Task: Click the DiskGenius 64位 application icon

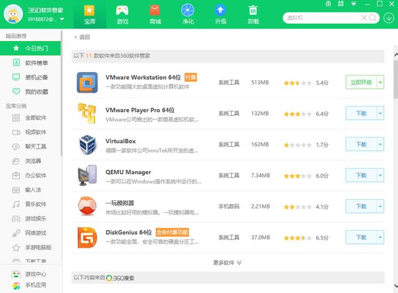Action: point(86,237)
